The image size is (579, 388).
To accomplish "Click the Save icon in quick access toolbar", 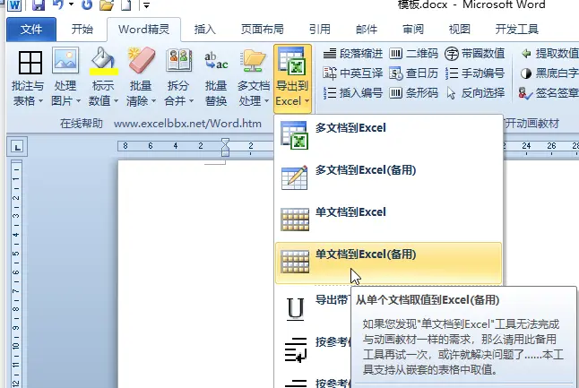I will tap(38, 4).
